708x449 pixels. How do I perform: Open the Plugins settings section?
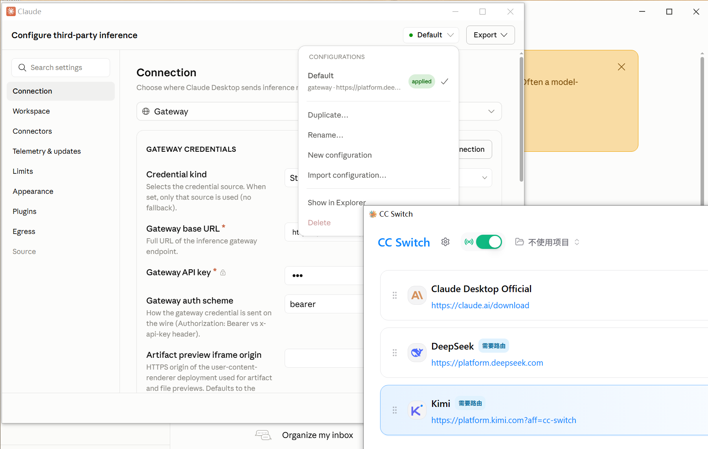tap(61, 212)
